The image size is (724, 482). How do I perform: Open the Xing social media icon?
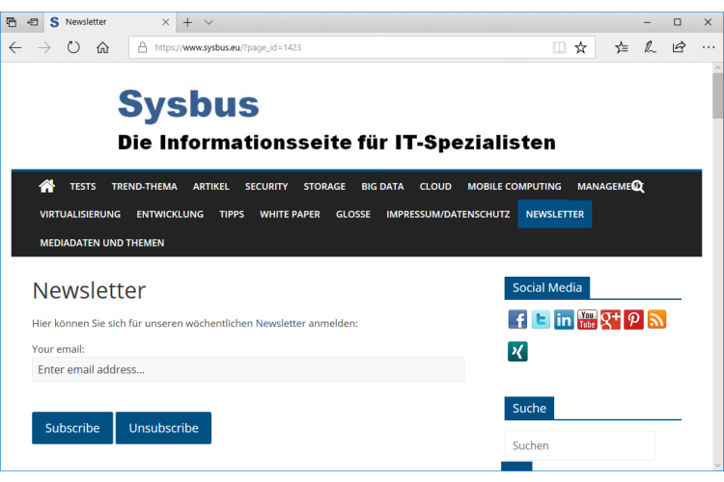click(517, 352)
